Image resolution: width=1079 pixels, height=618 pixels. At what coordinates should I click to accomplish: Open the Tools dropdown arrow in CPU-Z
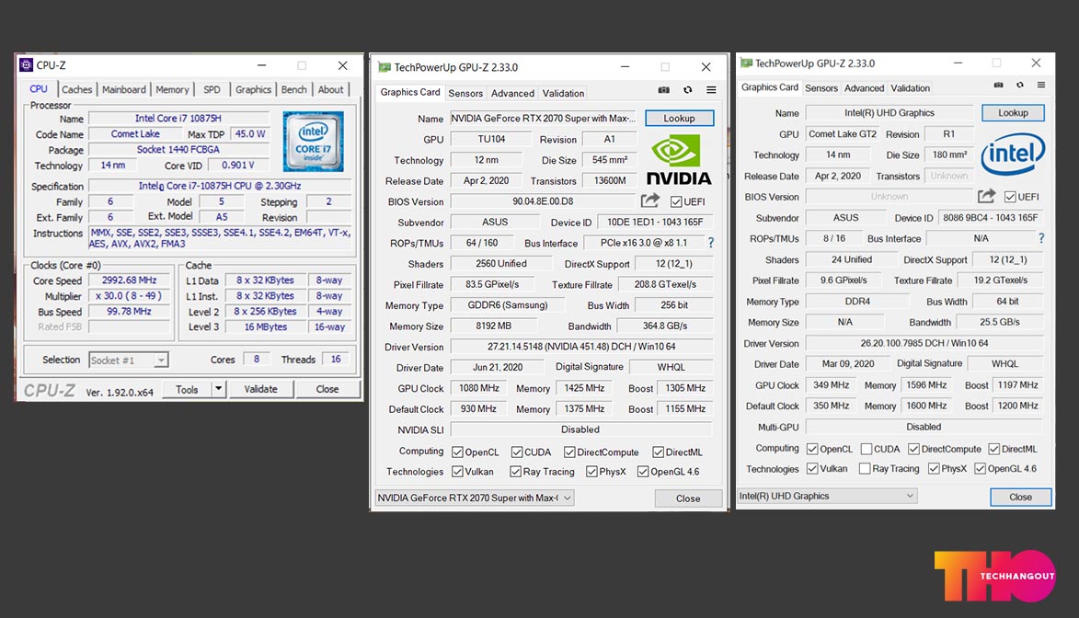(x=218, y=389)
